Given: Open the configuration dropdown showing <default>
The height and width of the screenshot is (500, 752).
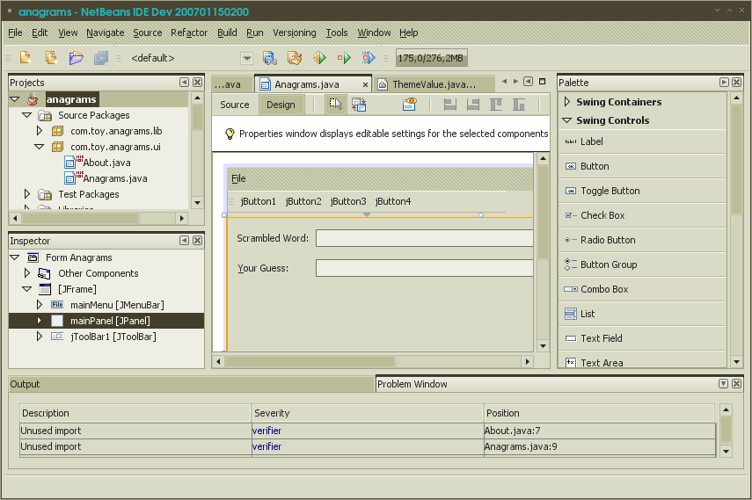Looking at the screenshot, I should click(x=246, y=59).
